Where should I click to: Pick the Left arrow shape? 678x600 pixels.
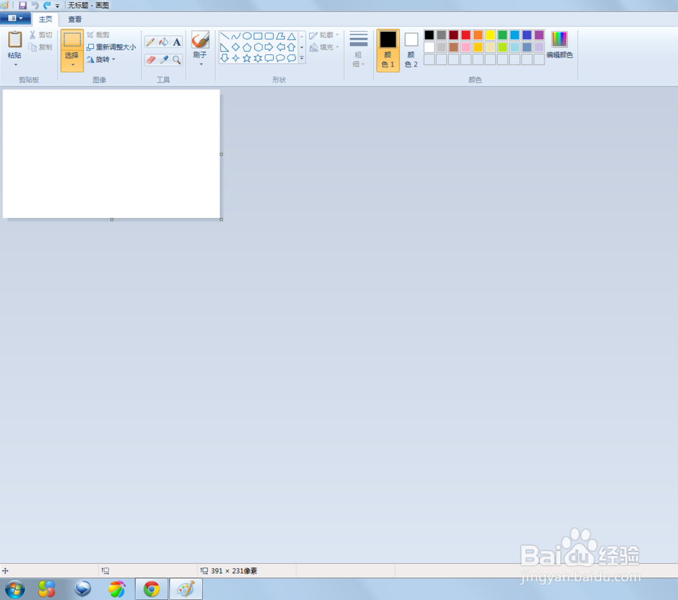[281, 48]
